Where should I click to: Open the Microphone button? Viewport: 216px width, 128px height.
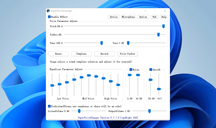click(x=128, y=17)
